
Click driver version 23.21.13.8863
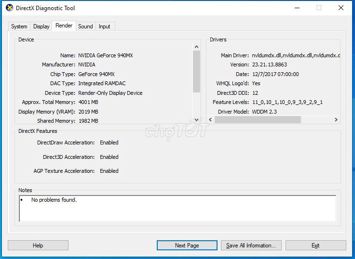tap(270, 65)
